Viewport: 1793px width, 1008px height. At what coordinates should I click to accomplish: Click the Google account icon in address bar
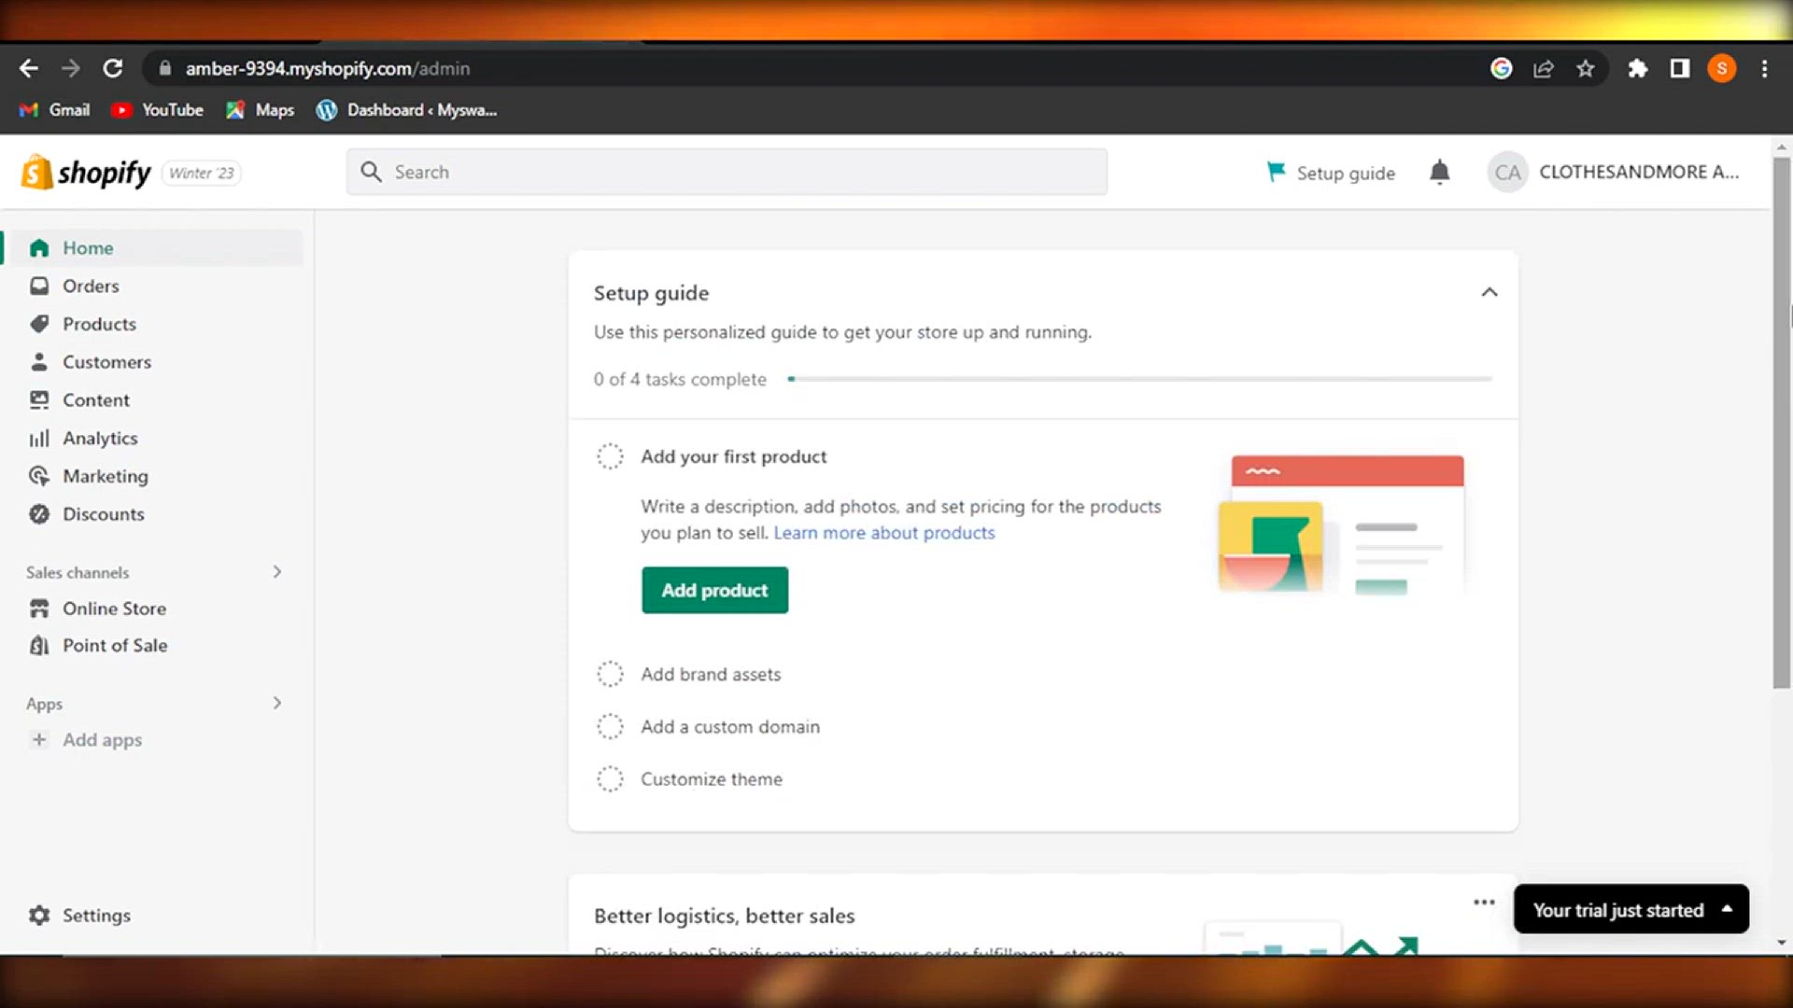click(x=1501, y=68)
